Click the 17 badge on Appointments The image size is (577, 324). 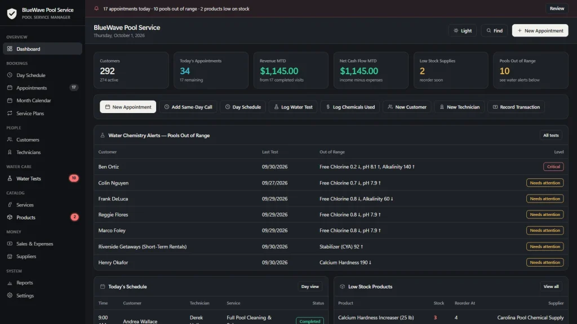coord(74,87)
